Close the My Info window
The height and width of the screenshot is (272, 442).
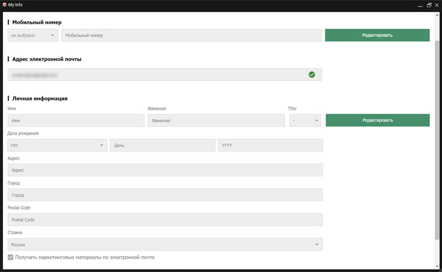(x=437, y=5)
